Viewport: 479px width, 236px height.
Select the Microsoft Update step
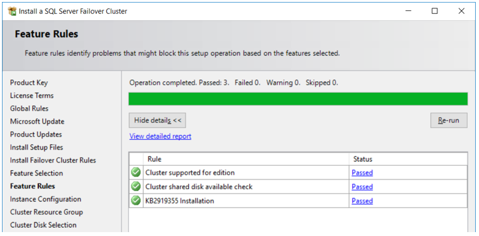37,122
